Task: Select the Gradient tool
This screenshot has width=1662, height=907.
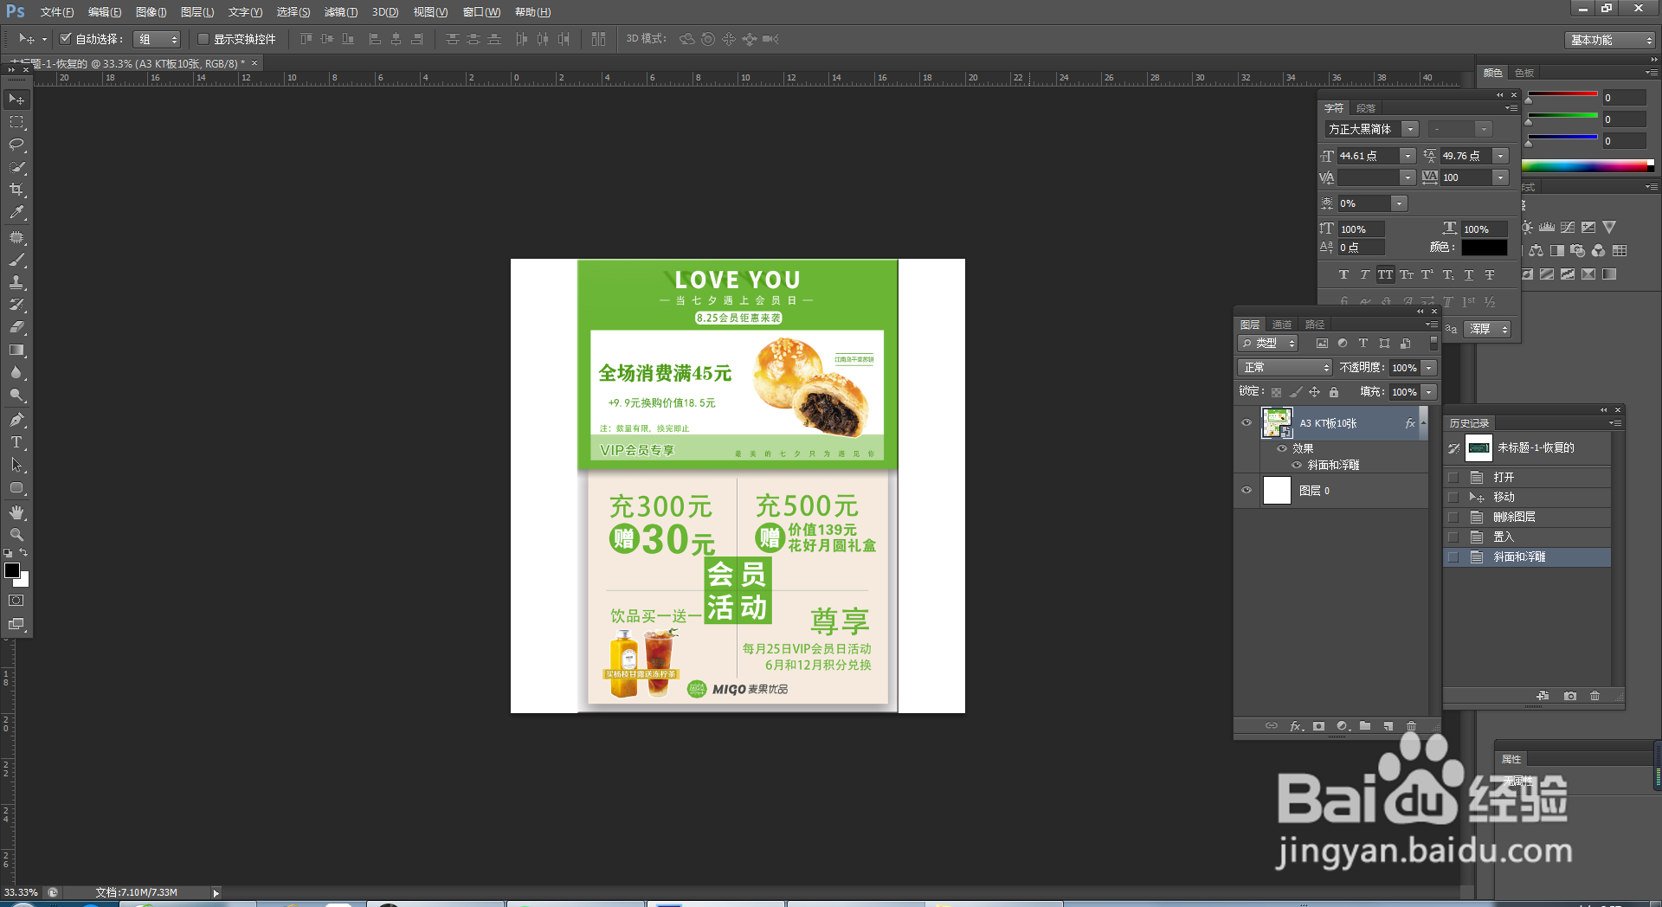Action: [x=16, y=350]
